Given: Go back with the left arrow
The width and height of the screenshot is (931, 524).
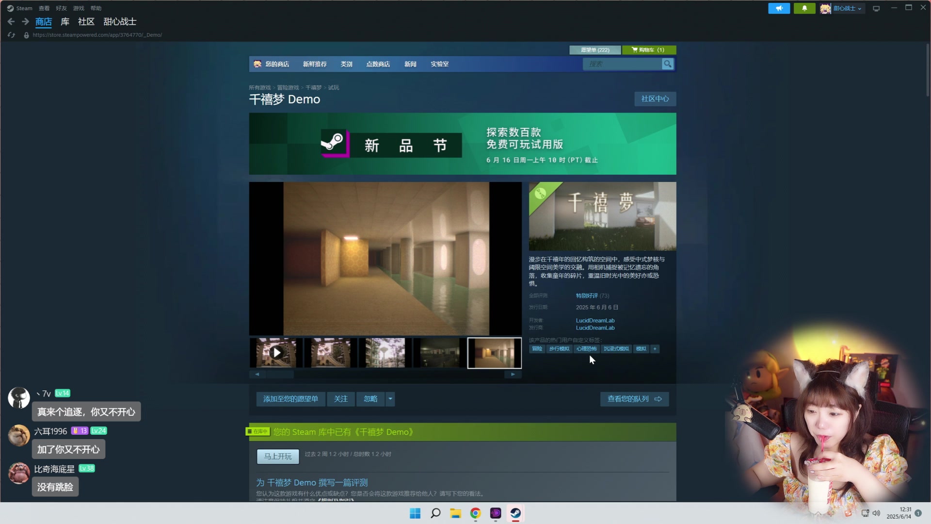Looking at the screenshot, I should pyautogui.click(x=11, y=21).
